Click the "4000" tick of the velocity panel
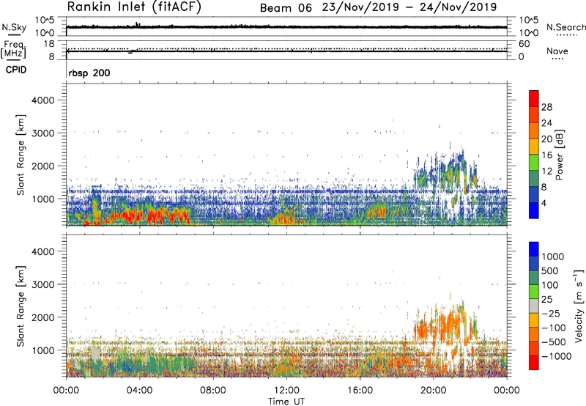 (42, 251)
